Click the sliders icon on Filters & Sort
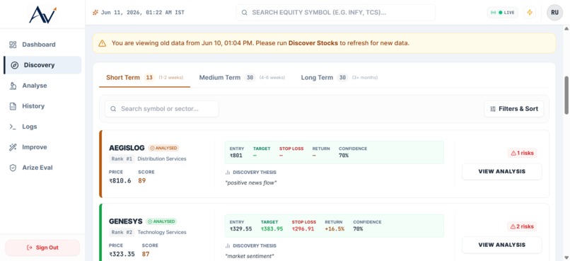The image size is (570, 261). (493, 109)
